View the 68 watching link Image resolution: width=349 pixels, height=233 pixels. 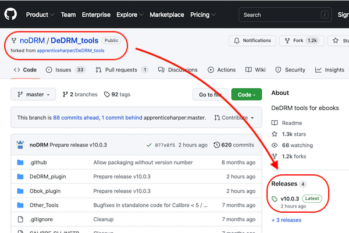(292, 145)
